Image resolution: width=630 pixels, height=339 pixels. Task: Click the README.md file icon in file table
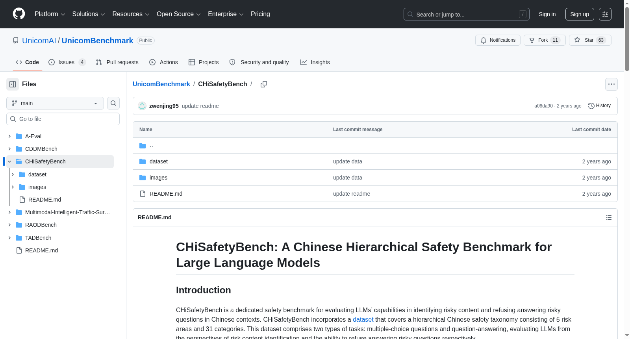click(143, 194)
